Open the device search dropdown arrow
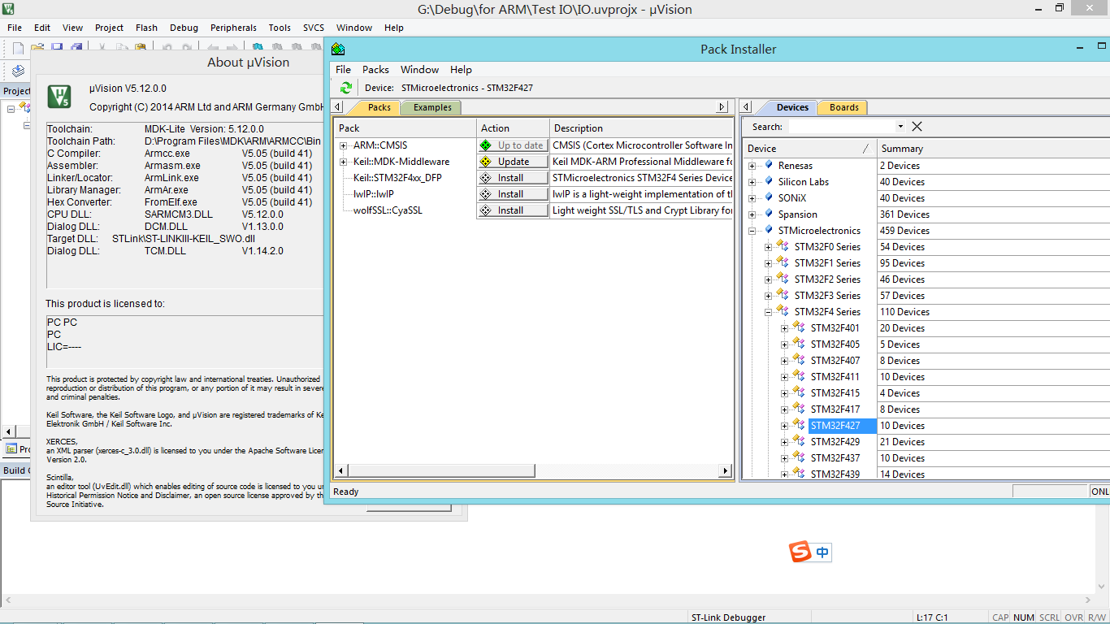The height and width of the screenshot is (624, 1110). (900, 127)
